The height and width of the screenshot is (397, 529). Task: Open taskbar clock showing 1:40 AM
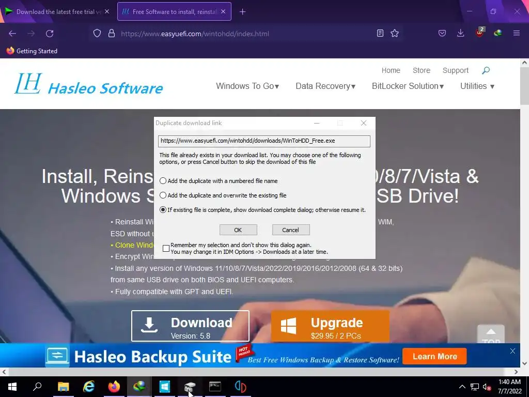pyautogui.click(x=510, y=387)
